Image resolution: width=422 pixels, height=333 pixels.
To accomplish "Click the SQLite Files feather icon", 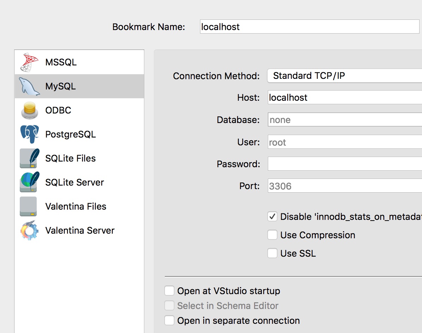I will [29, 158].
